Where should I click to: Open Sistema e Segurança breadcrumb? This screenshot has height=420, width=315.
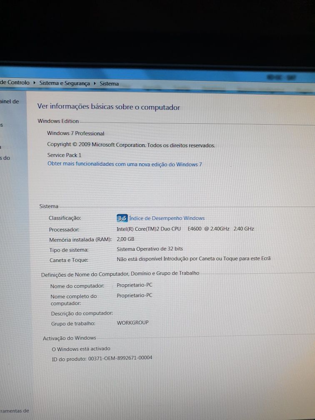pos(65,83)
